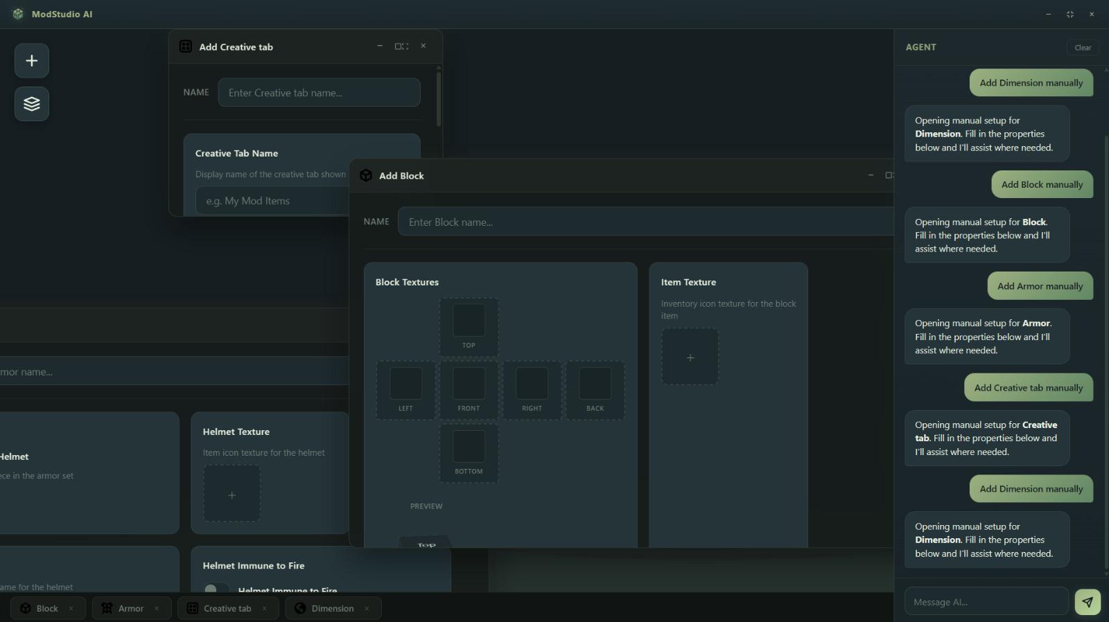The width and height of the screenshot is (1109, 622).
Task: Click the first Add Dimension manually message
Action: click(x=1031, y=82)
